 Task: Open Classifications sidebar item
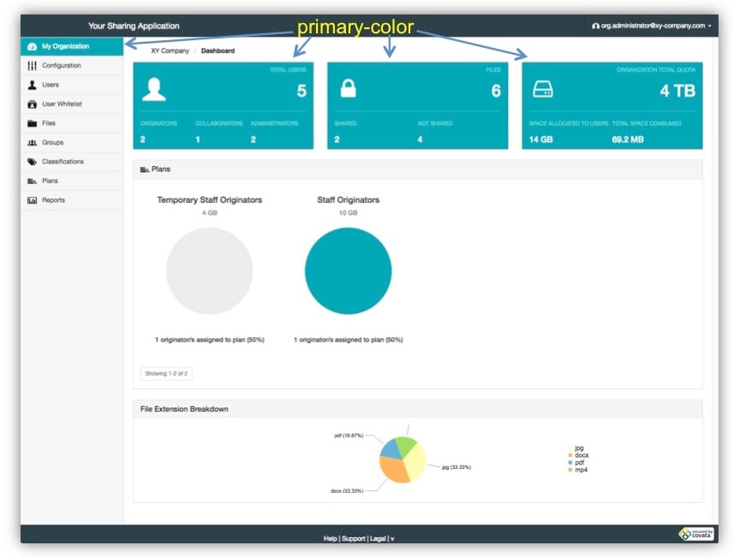pos(72,162)
